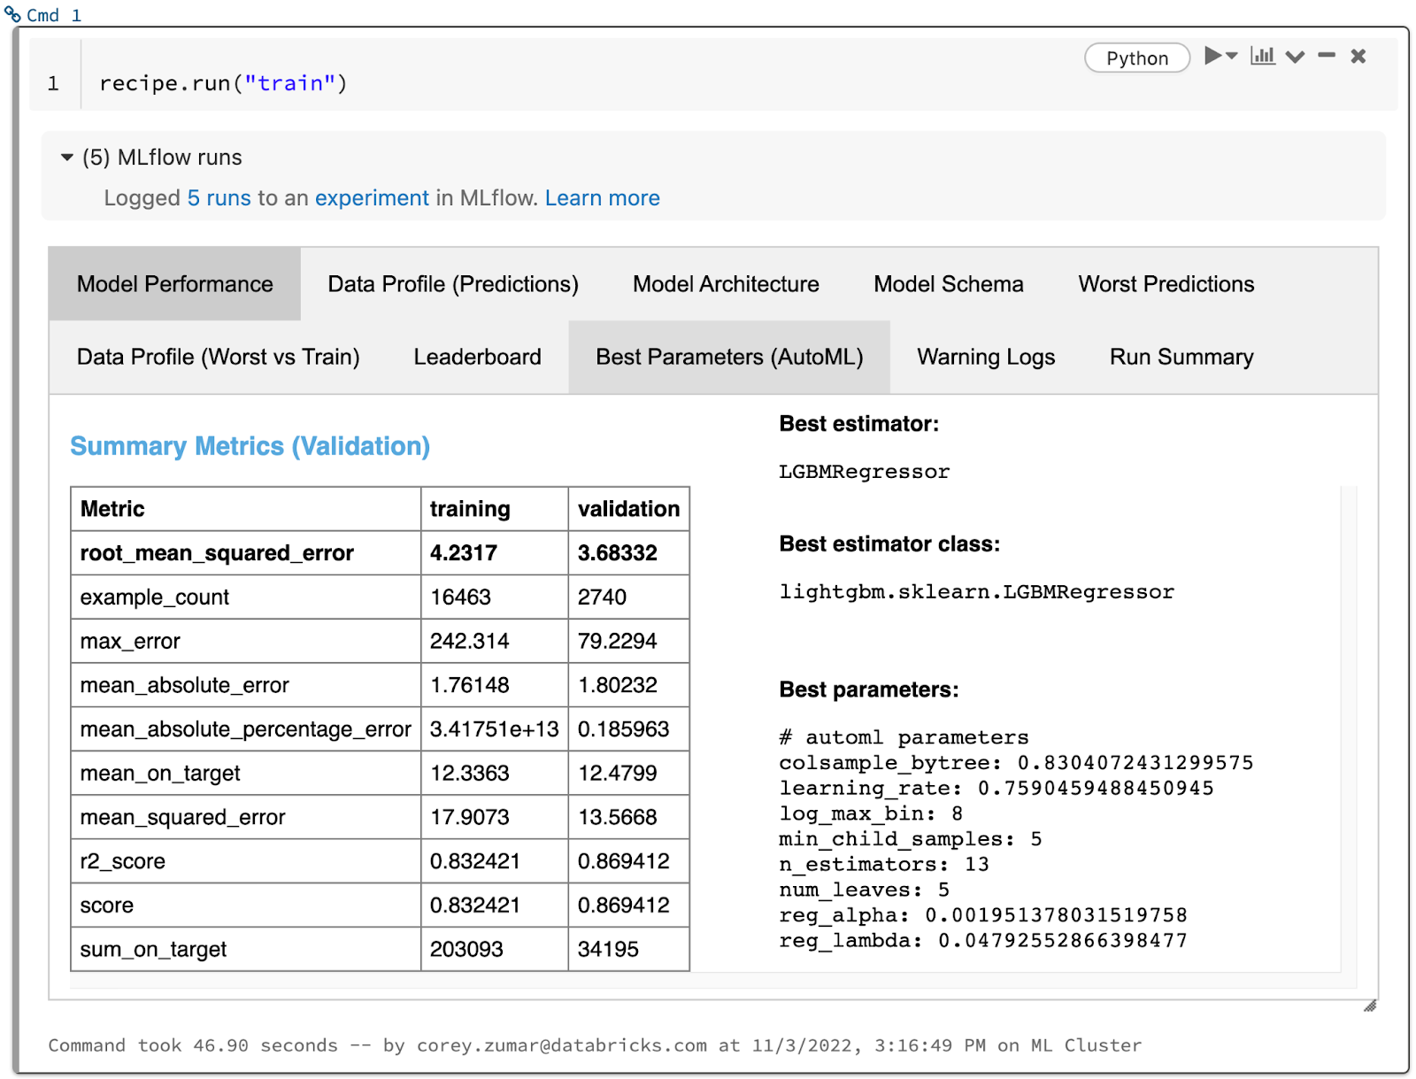1416x1079 pixels.
Task: Run the cell with the play icon
Action: pos(1212,56)
